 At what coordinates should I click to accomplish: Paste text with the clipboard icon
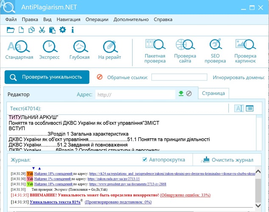click(52, 30)
